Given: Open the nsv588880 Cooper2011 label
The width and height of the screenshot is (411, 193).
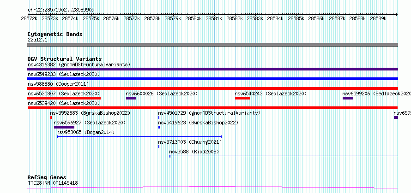Looking at the screenshot, I should pos(58,84).
